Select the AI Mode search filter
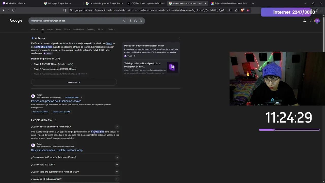 point(35,29)
